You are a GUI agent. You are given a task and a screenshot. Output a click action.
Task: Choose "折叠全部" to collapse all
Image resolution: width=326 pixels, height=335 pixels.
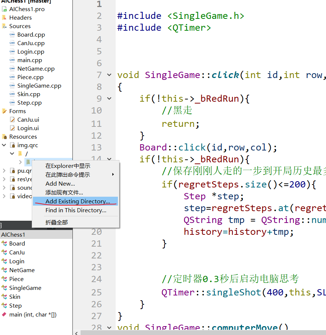click(x=76, y=222)
